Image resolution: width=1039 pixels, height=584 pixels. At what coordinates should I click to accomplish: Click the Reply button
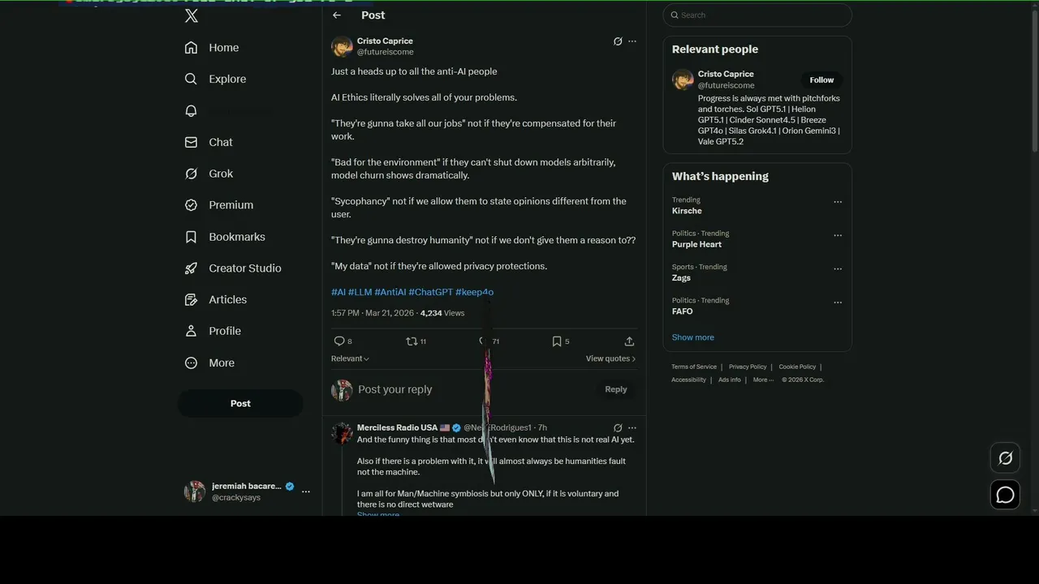click(616, 389)
